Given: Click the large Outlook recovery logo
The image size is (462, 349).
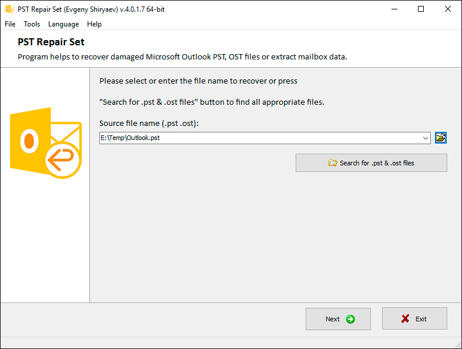Looking at the screenshot, I should 46,143.
